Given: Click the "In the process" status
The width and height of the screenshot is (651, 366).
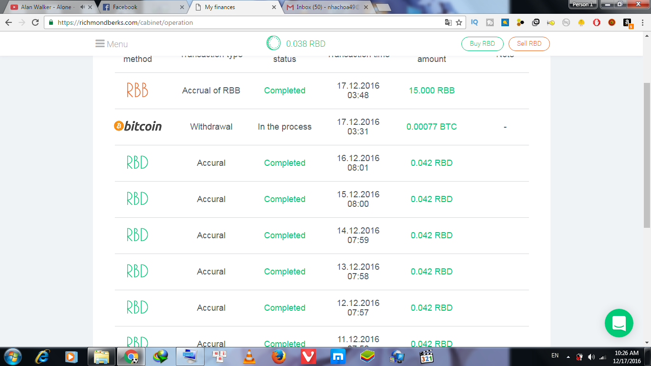Looking at the screenshot, I should click(285, 127).
